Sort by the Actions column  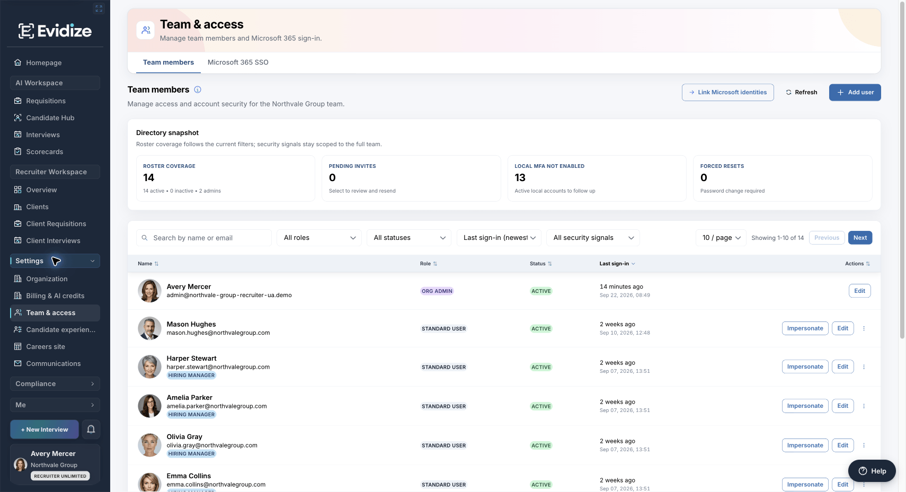857,264
